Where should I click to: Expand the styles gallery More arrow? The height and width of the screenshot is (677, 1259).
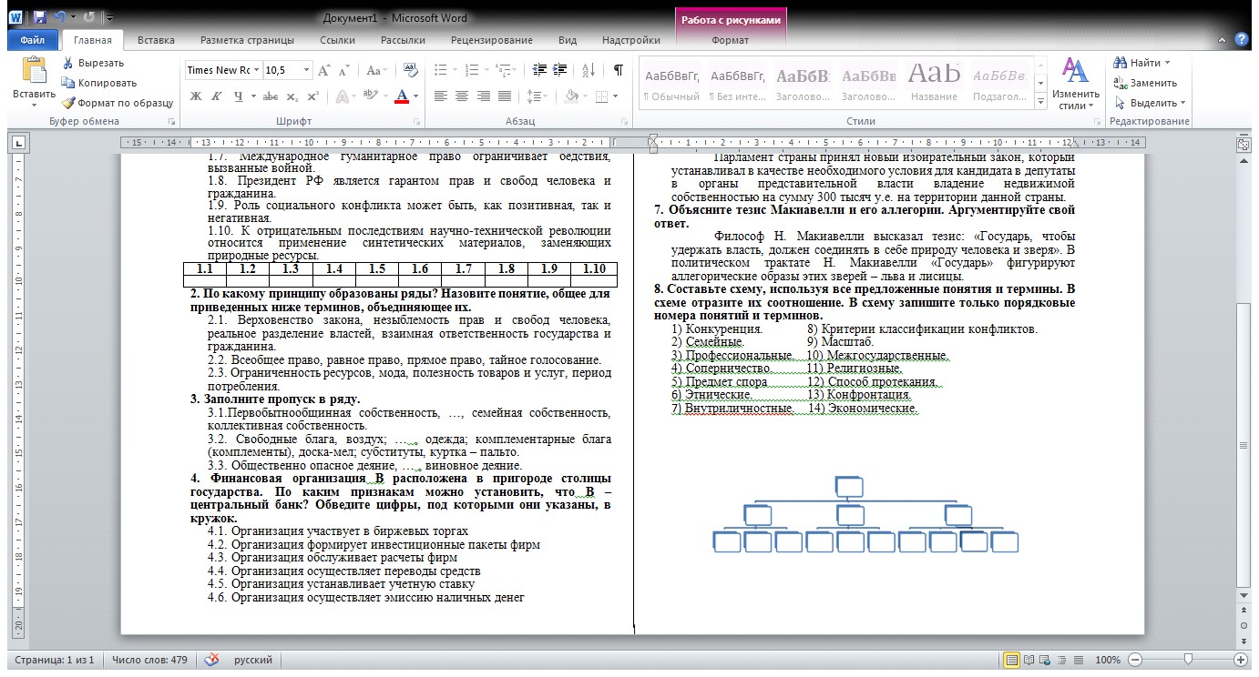[1041, 101]
